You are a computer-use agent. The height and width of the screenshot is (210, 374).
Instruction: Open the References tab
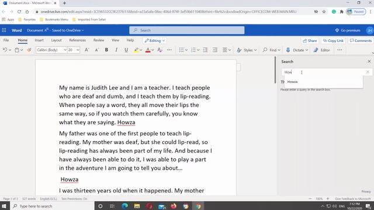point(77,40)
